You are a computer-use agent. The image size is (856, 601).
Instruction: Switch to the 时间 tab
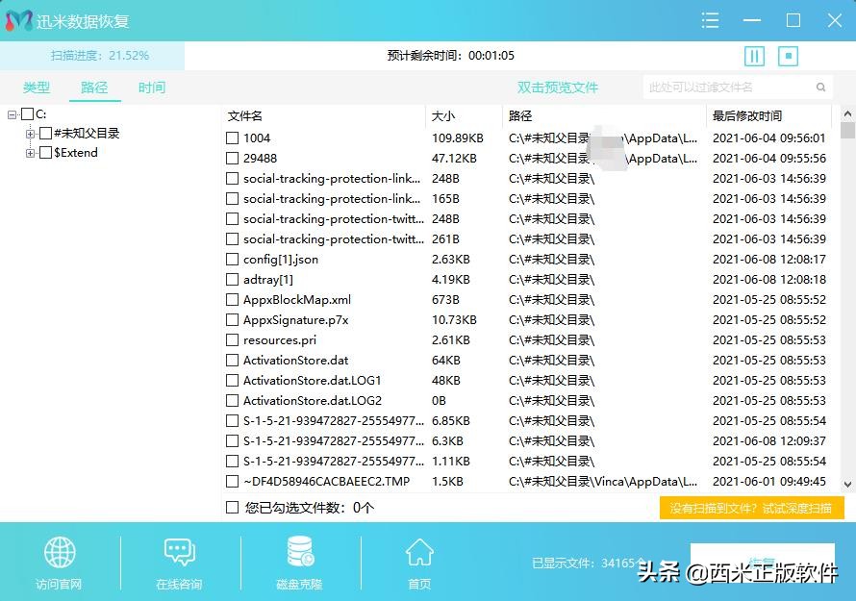152,88
